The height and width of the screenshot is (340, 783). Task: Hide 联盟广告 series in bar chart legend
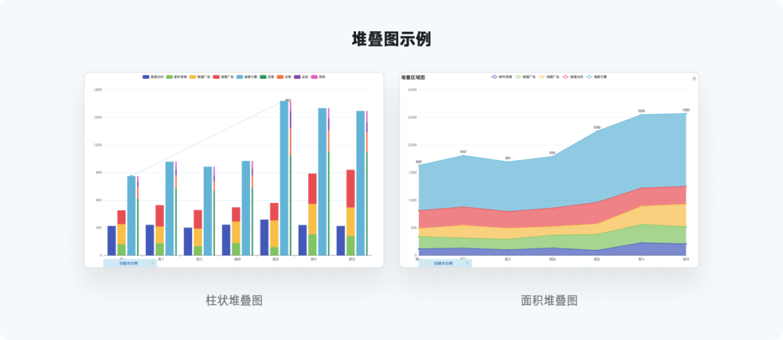199,76
